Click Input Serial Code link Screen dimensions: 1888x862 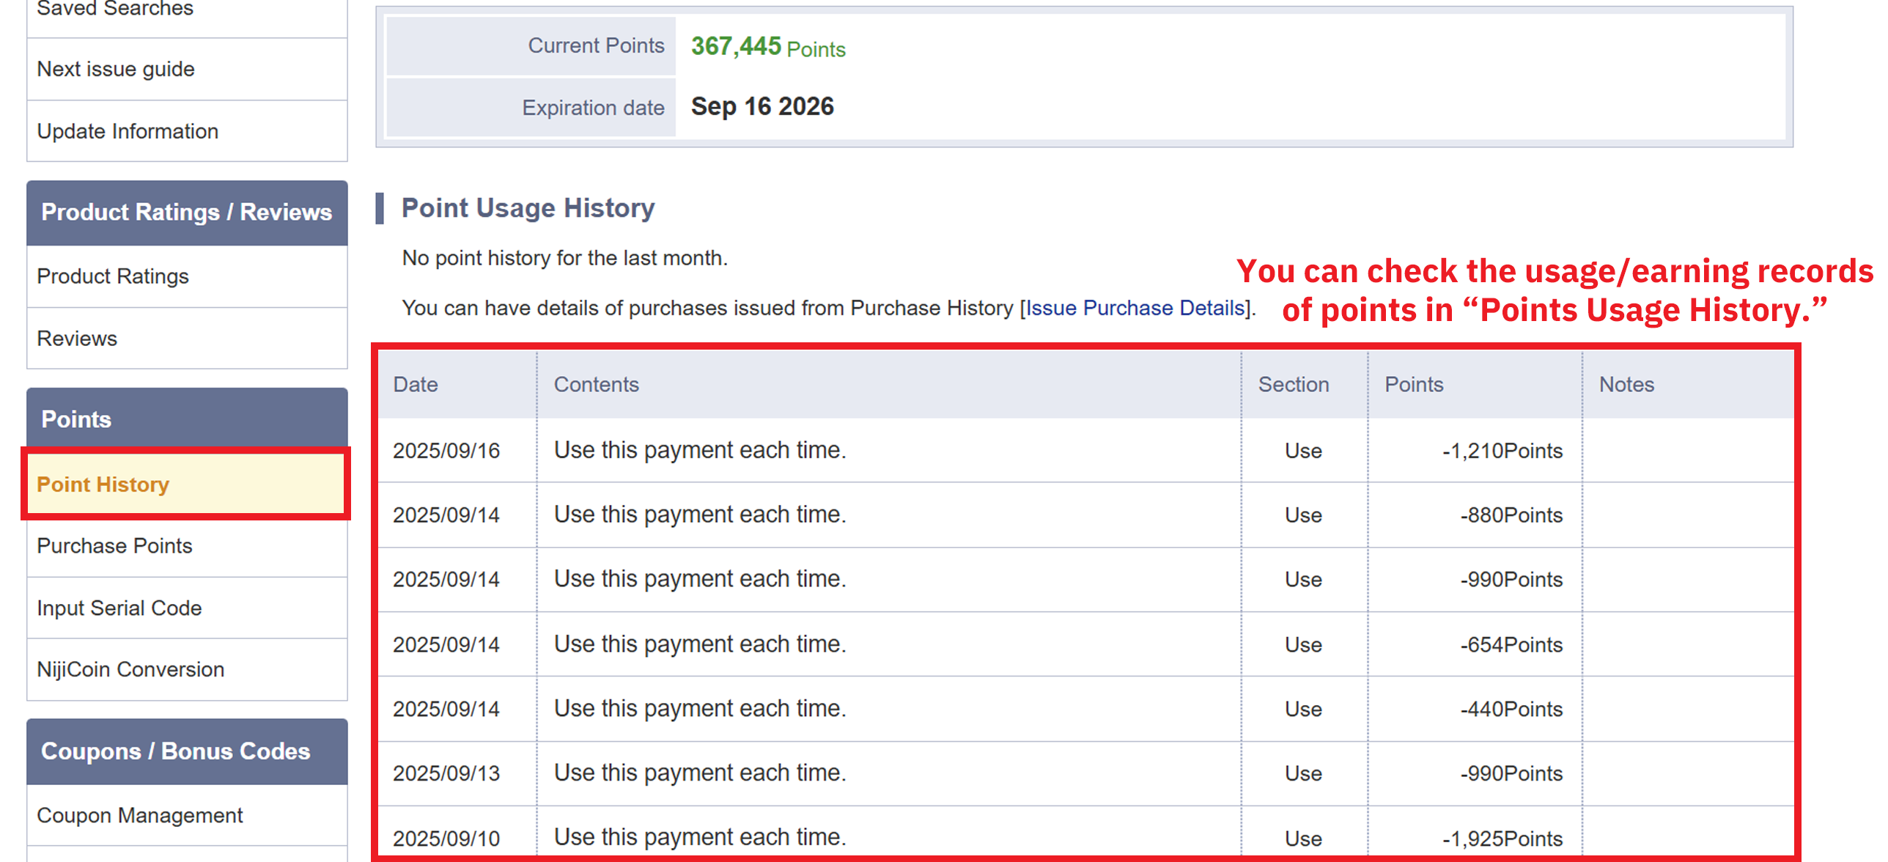tap(119, 608)
